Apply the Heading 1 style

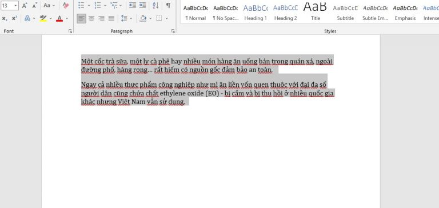(x=256, y=13)
